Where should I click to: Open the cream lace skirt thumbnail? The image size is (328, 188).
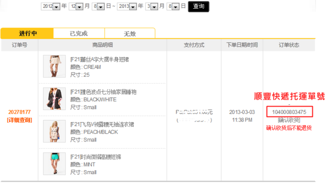[54, 66]
